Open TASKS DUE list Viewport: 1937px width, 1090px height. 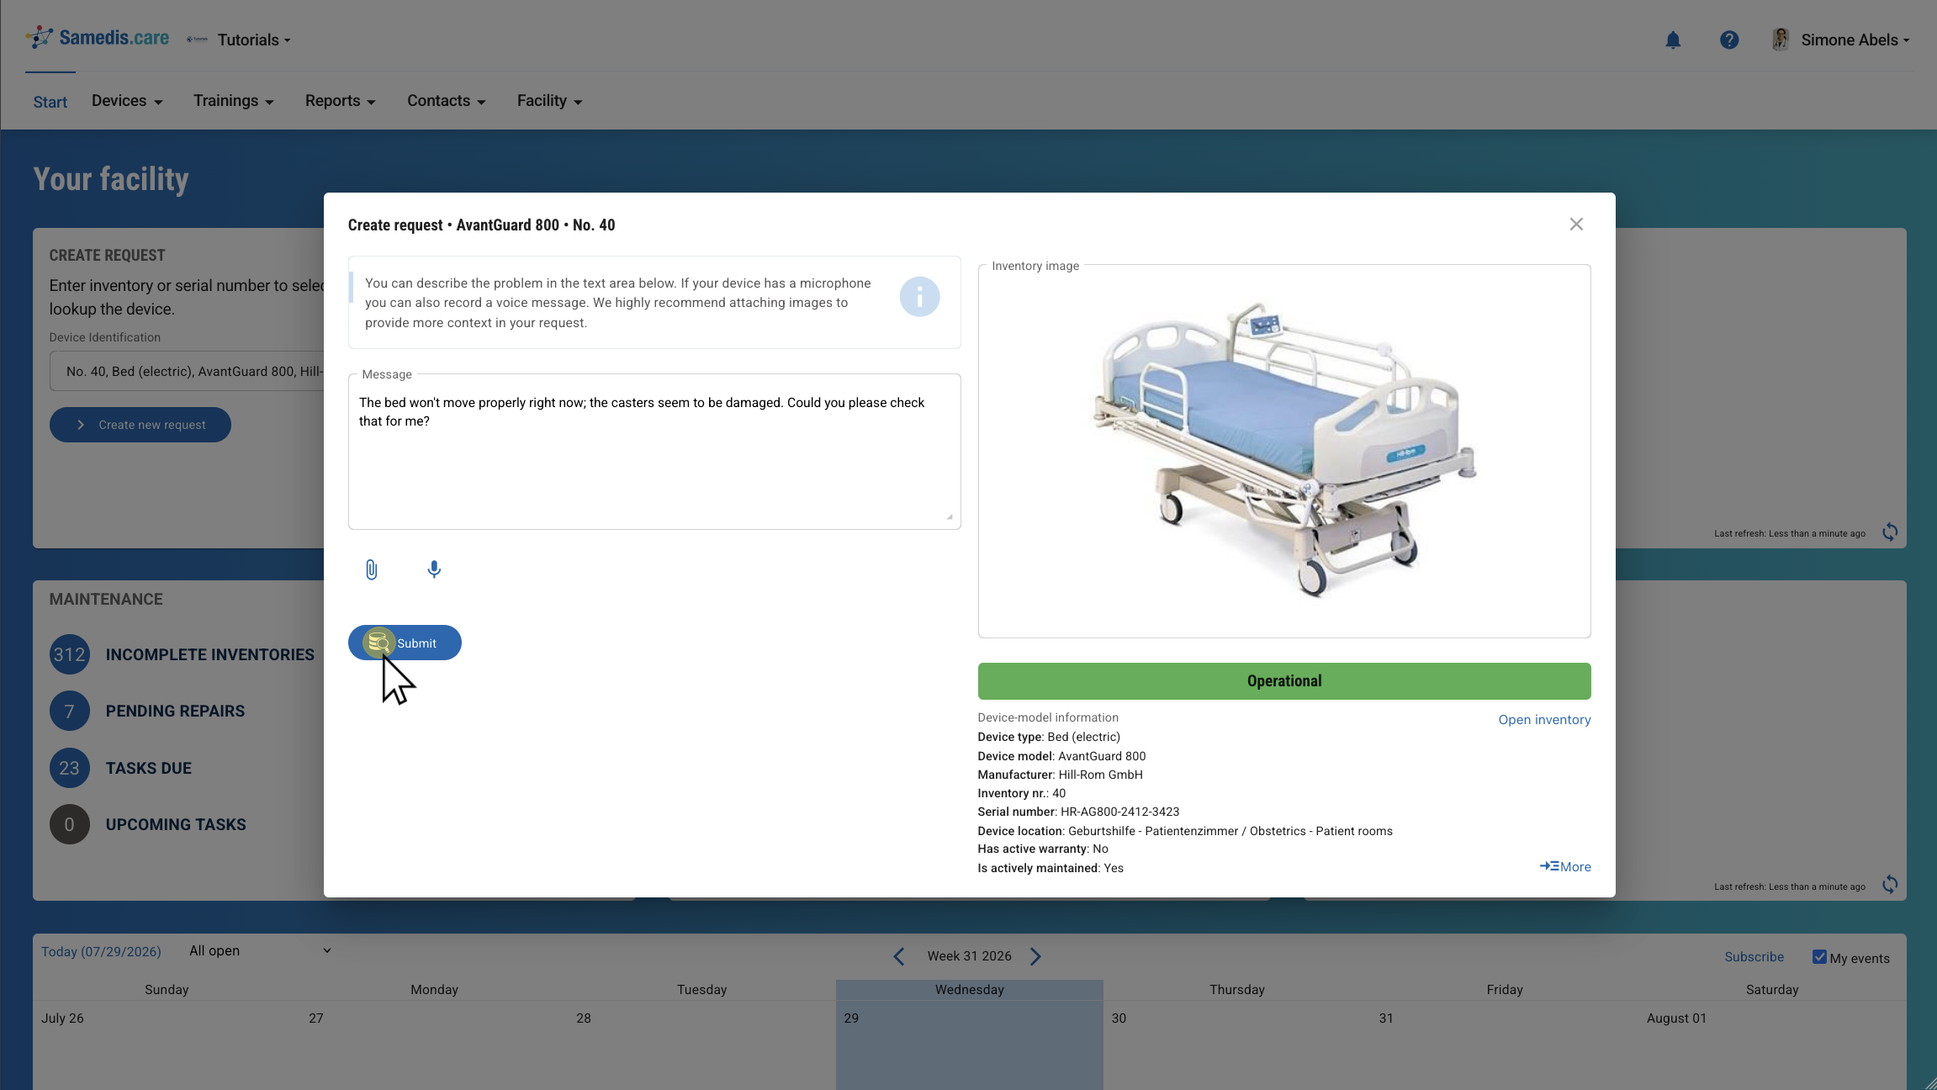[149, 768]
